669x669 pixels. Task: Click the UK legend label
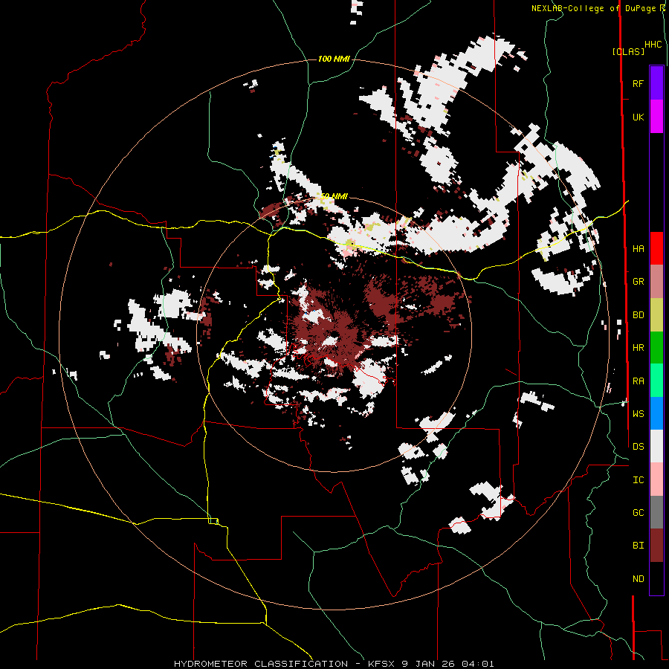point(638,117)
